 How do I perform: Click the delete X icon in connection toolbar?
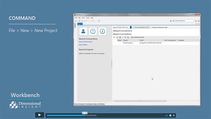click(125, 37)
